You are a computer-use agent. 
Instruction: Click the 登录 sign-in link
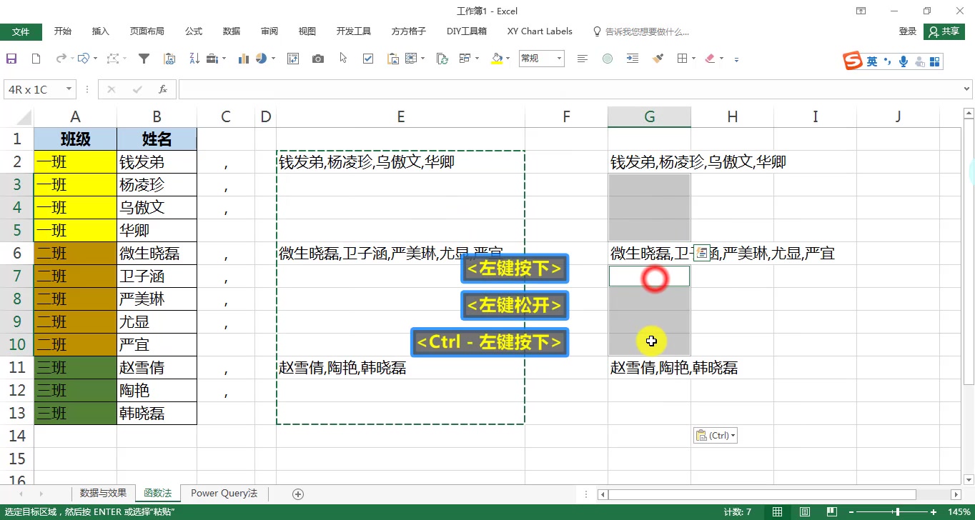[x=908, y=31]
